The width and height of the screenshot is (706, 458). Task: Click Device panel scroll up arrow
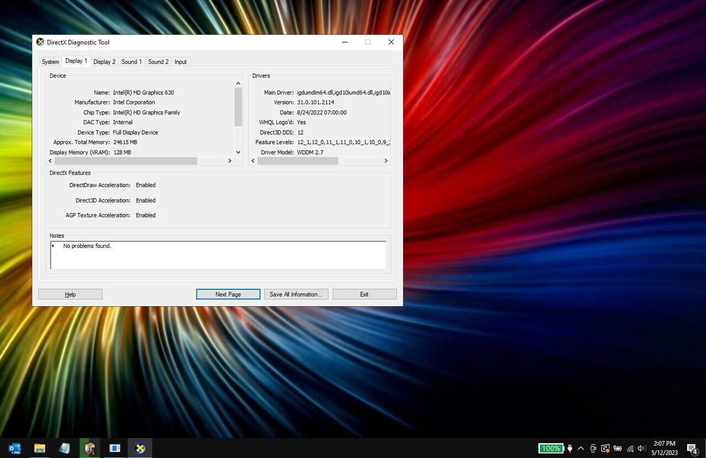[x=238, y=84]
